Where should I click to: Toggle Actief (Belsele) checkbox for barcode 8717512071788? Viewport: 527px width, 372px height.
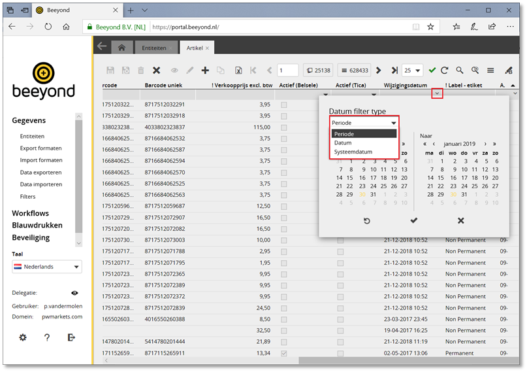point(284,252)
